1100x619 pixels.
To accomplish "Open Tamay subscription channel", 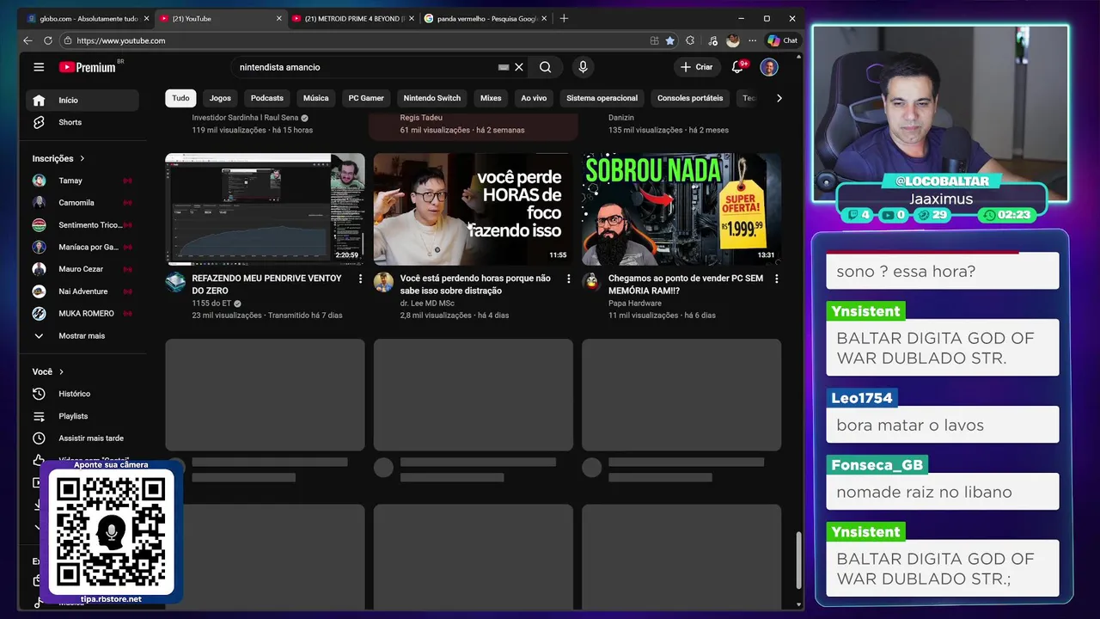I will pos(82,181).
